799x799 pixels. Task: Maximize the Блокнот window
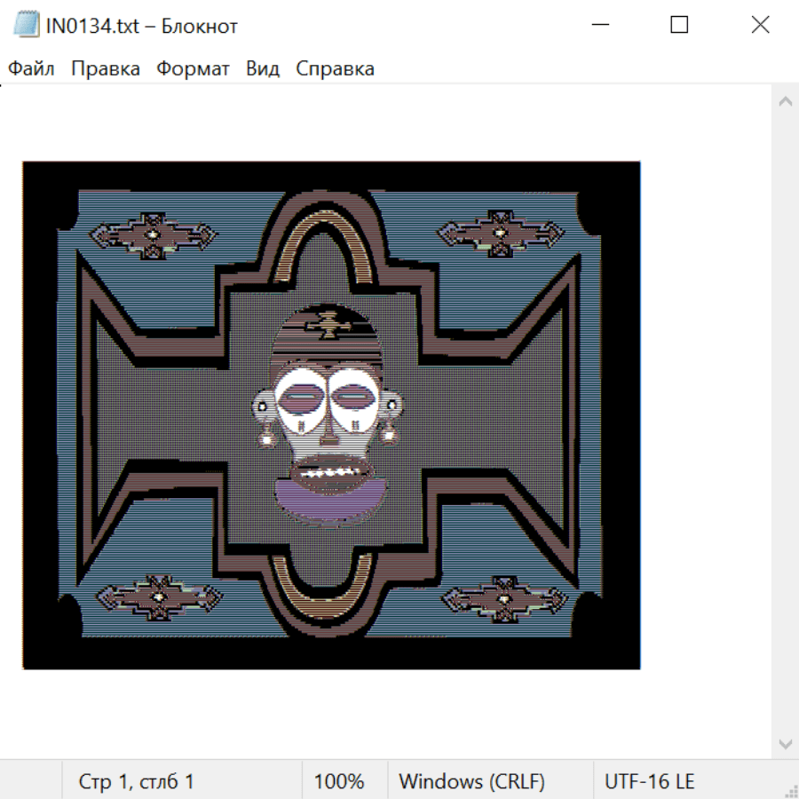tap(679, 26)
